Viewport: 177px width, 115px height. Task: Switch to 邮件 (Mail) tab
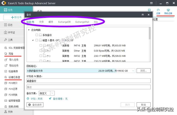pos(51,22)
